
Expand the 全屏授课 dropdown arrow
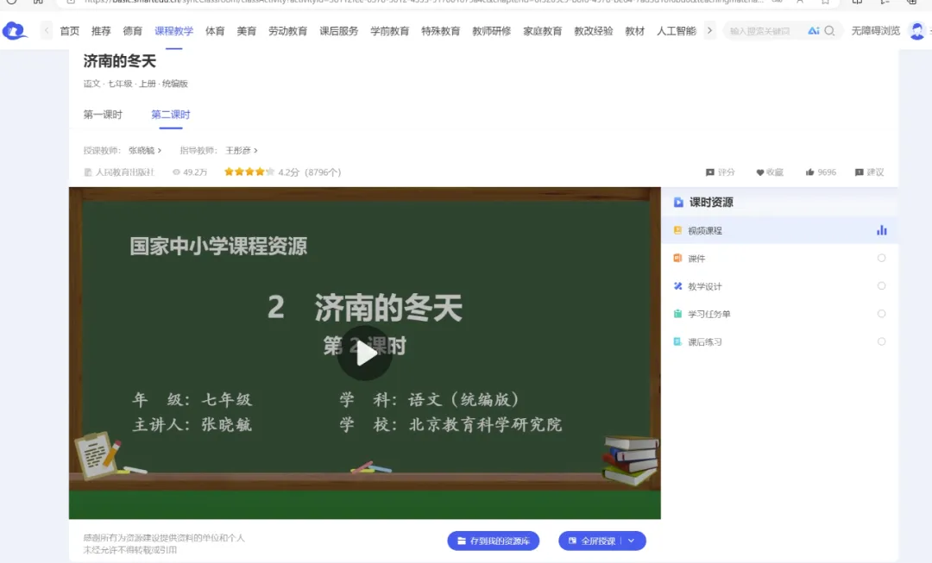pyautogui.click(x=631, y=541)
